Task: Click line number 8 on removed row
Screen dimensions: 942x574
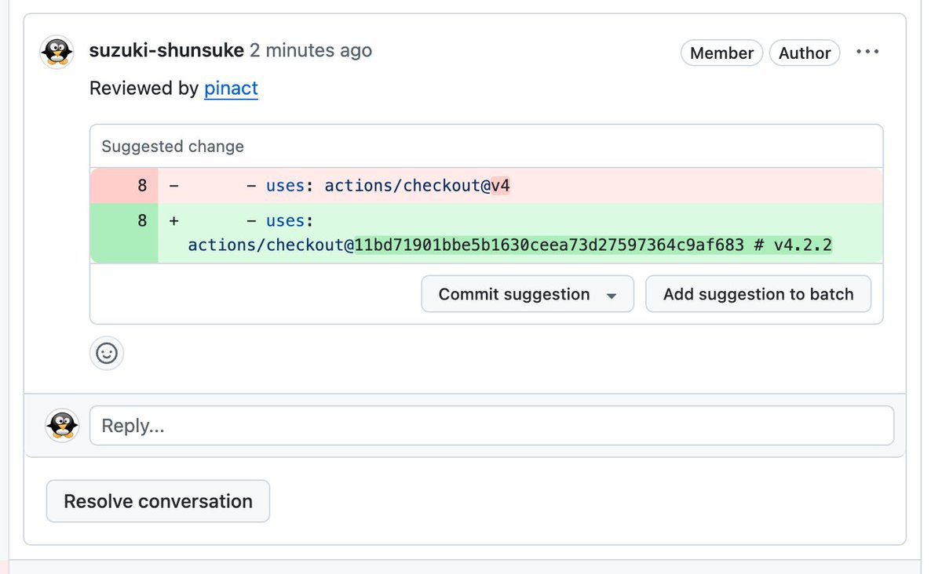Action: coord(142,186)
